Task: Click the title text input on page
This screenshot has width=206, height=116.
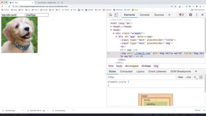Action: pyautogui.click(x=13, y=15)
